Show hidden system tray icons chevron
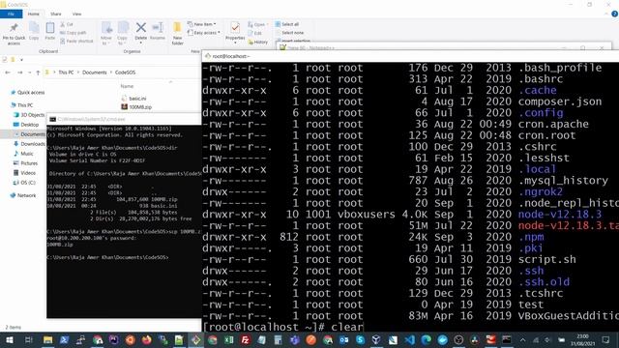 click(x=522, y=339)
